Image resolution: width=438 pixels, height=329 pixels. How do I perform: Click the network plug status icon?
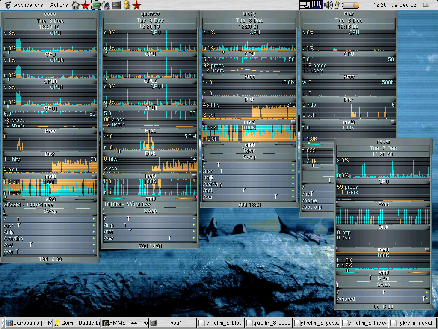(x=337, y=5)
